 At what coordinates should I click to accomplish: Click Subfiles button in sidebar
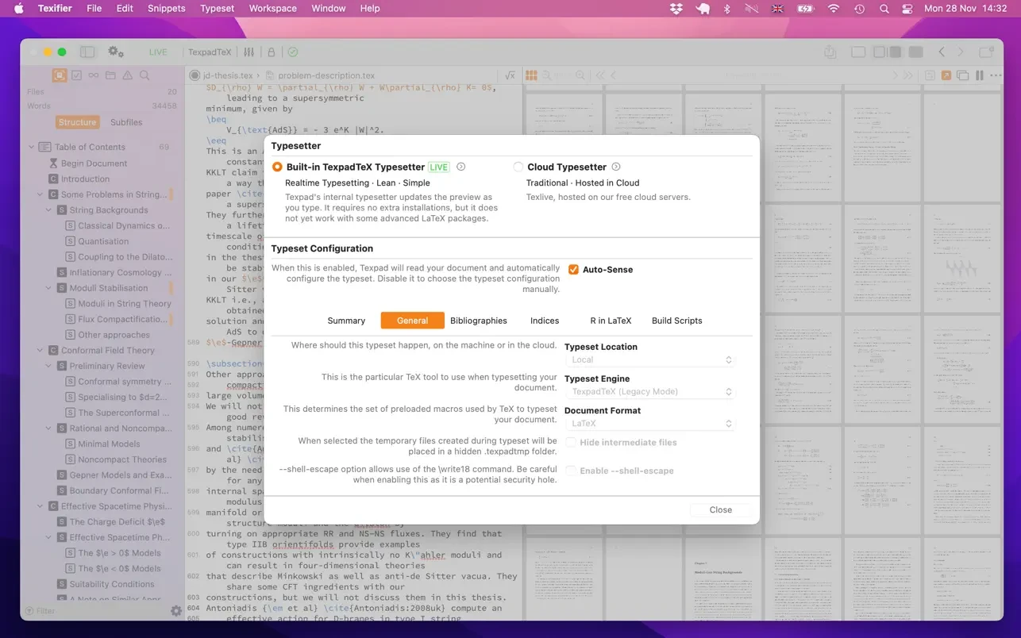click(126, 122)
